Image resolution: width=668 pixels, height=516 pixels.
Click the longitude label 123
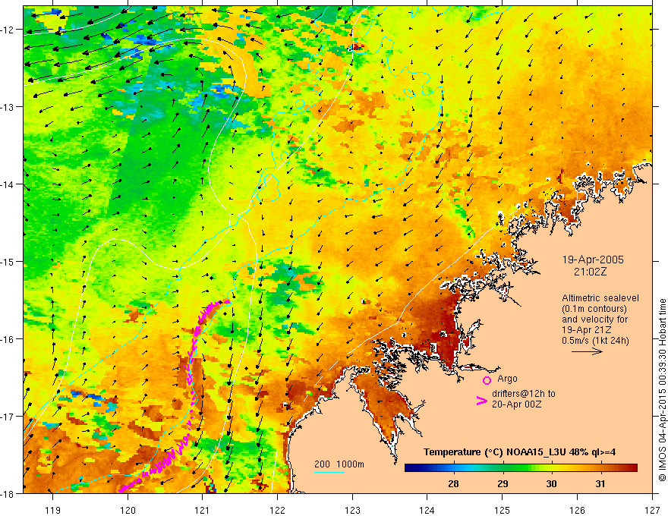click(352, 510)
